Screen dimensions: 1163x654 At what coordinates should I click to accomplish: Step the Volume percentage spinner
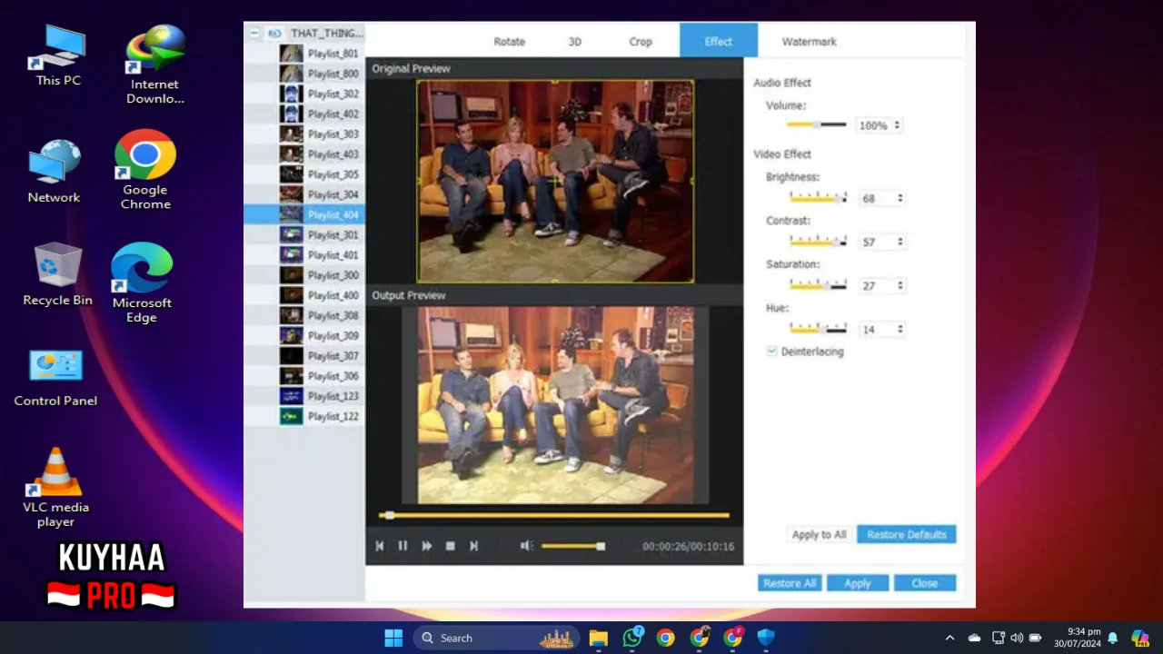(x=898, y=125)
